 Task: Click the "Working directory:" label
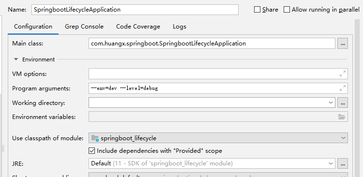point(39,103)
